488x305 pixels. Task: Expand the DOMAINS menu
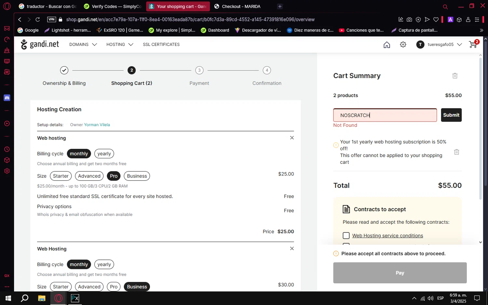click(83, 45)
